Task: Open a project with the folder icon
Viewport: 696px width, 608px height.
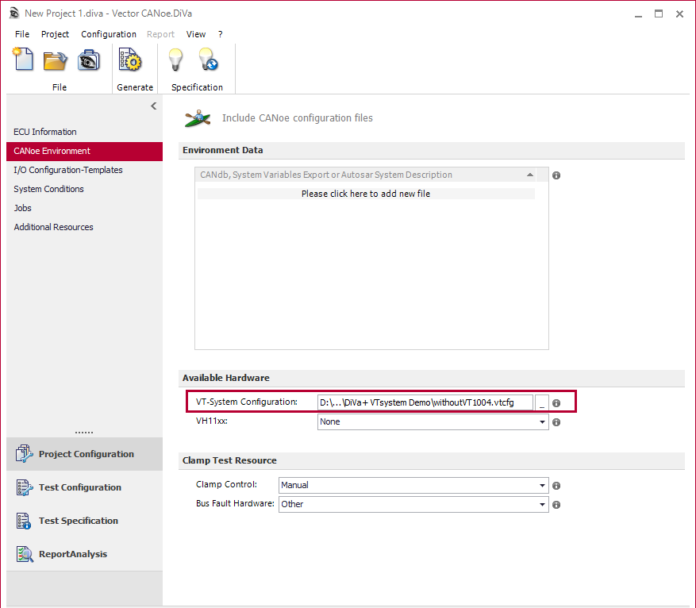Action: [55, 60]
